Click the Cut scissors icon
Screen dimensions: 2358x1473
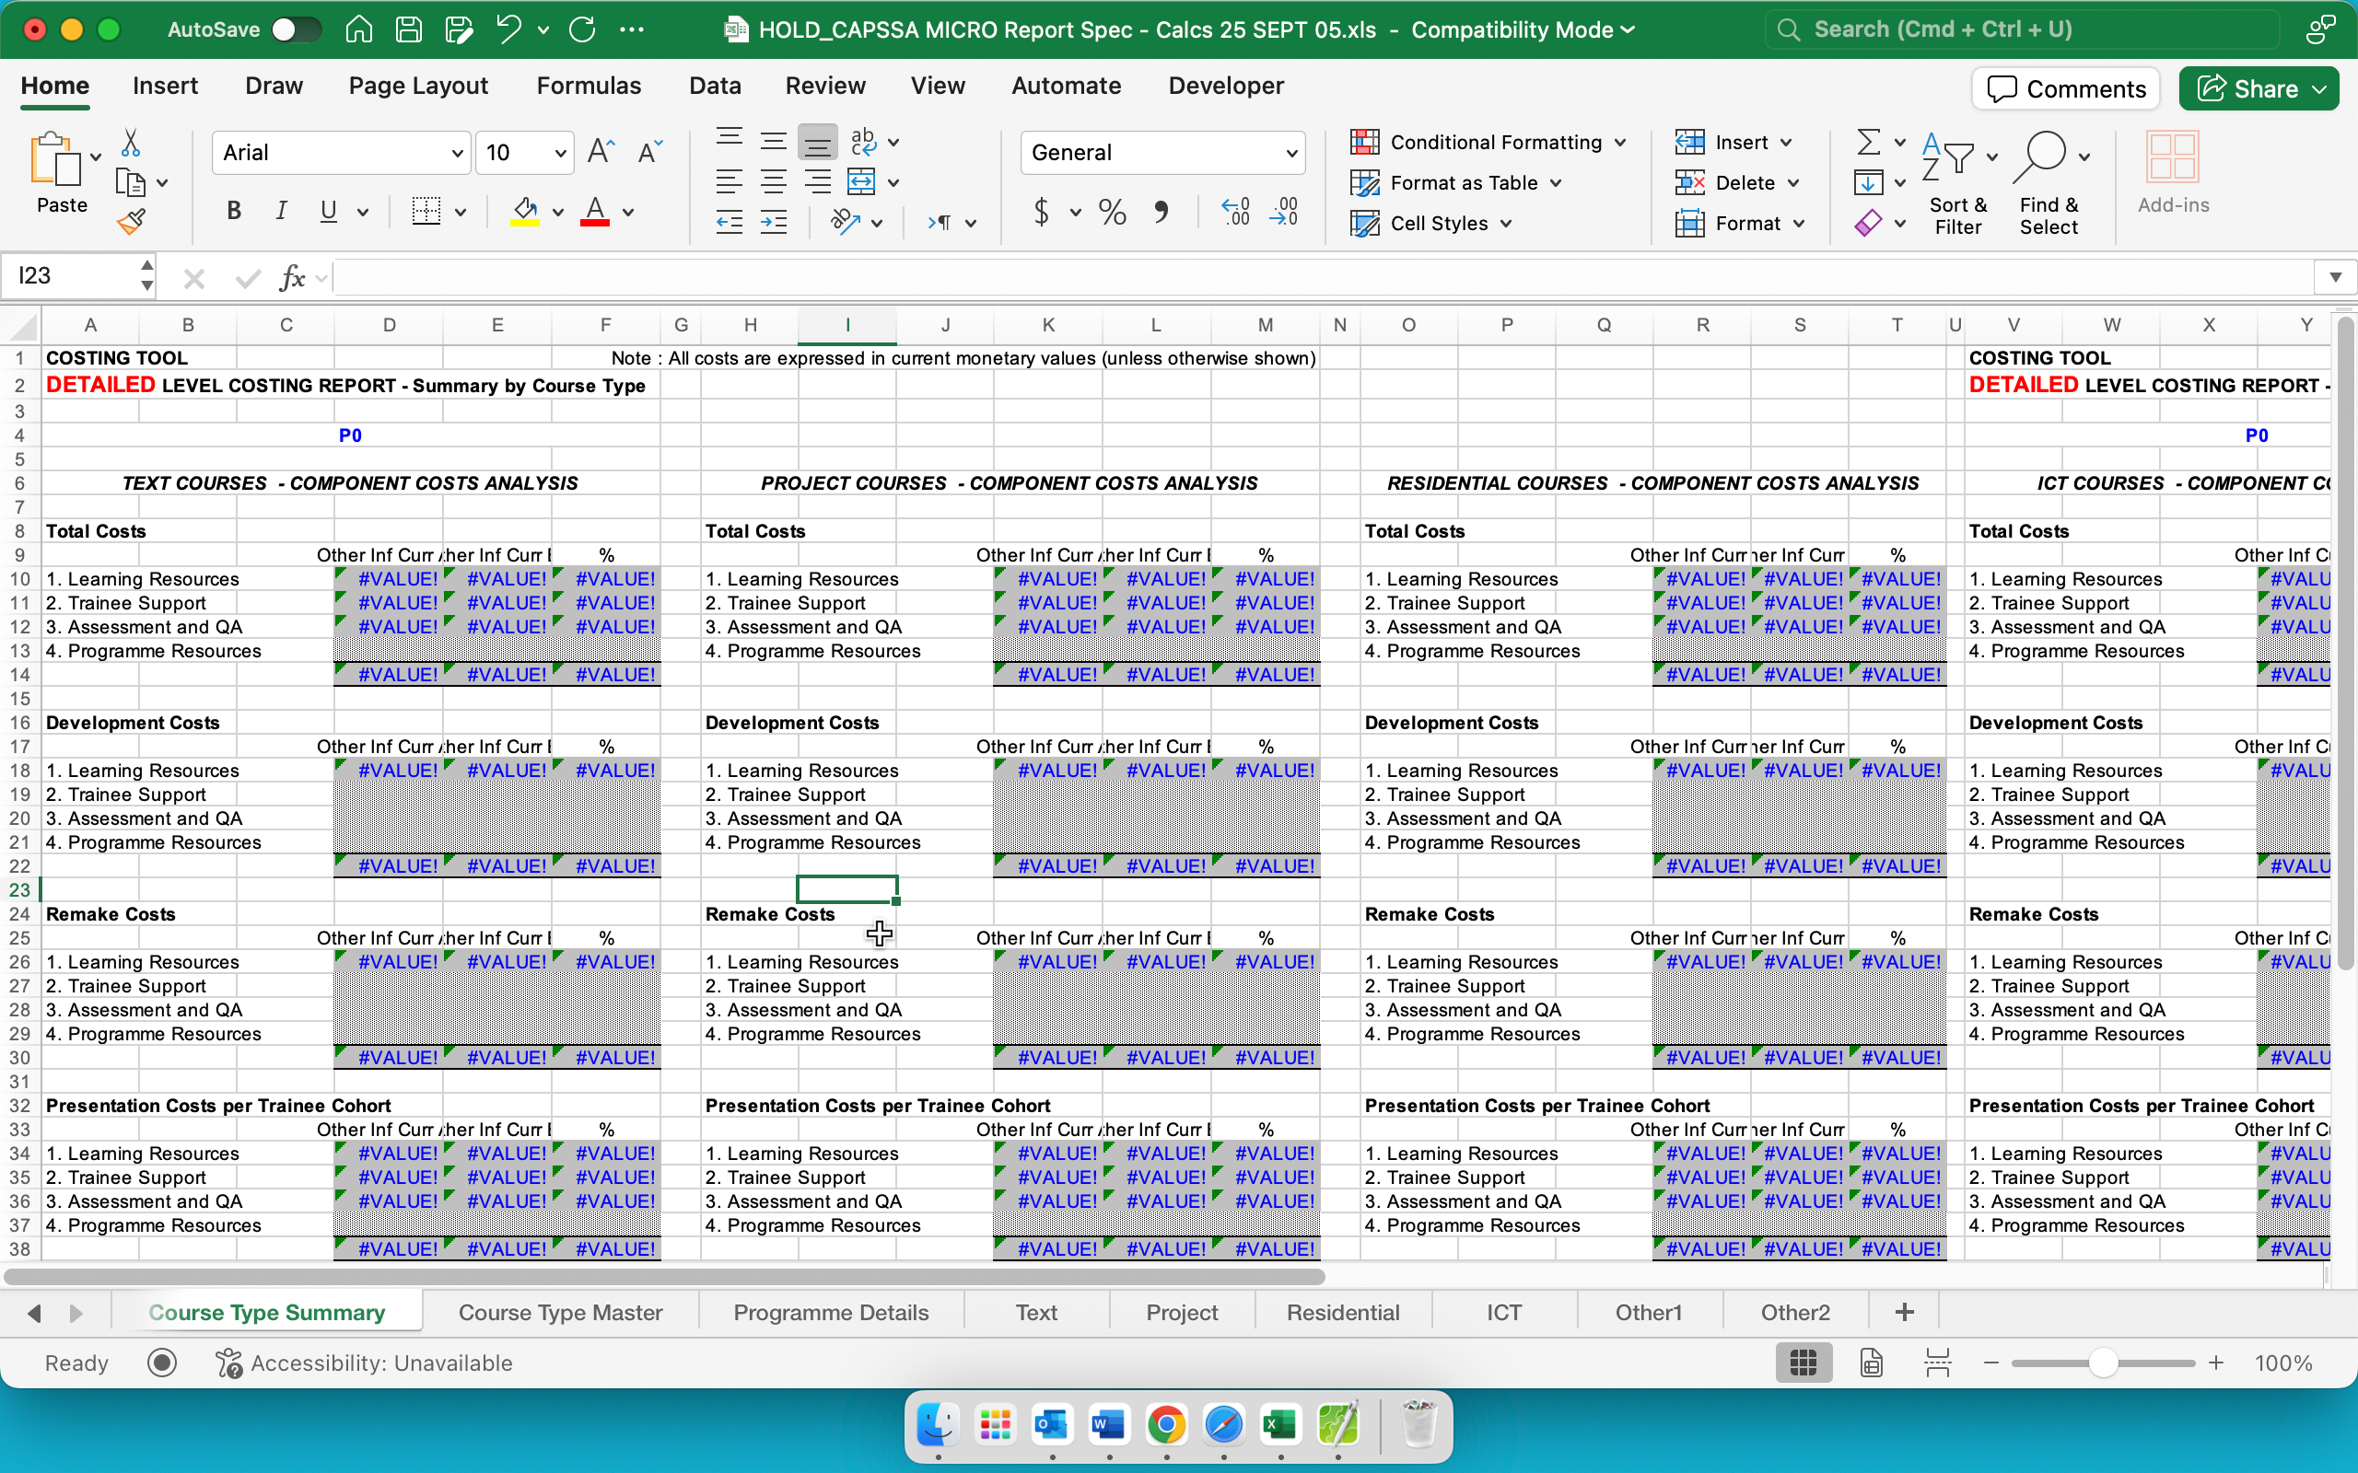click(x=130, y=144)
